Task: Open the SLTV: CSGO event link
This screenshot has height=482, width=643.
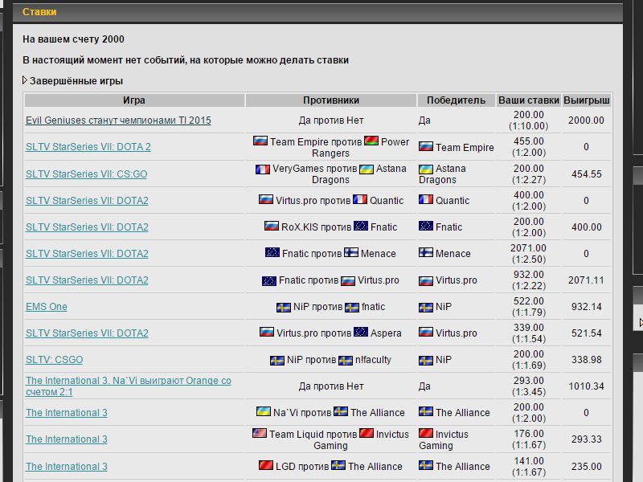Action: [54, 359]
